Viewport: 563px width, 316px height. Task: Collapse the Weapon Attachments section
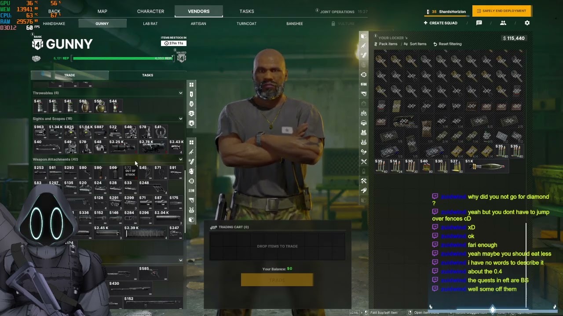pyautogui.click(x=180, y=159)
